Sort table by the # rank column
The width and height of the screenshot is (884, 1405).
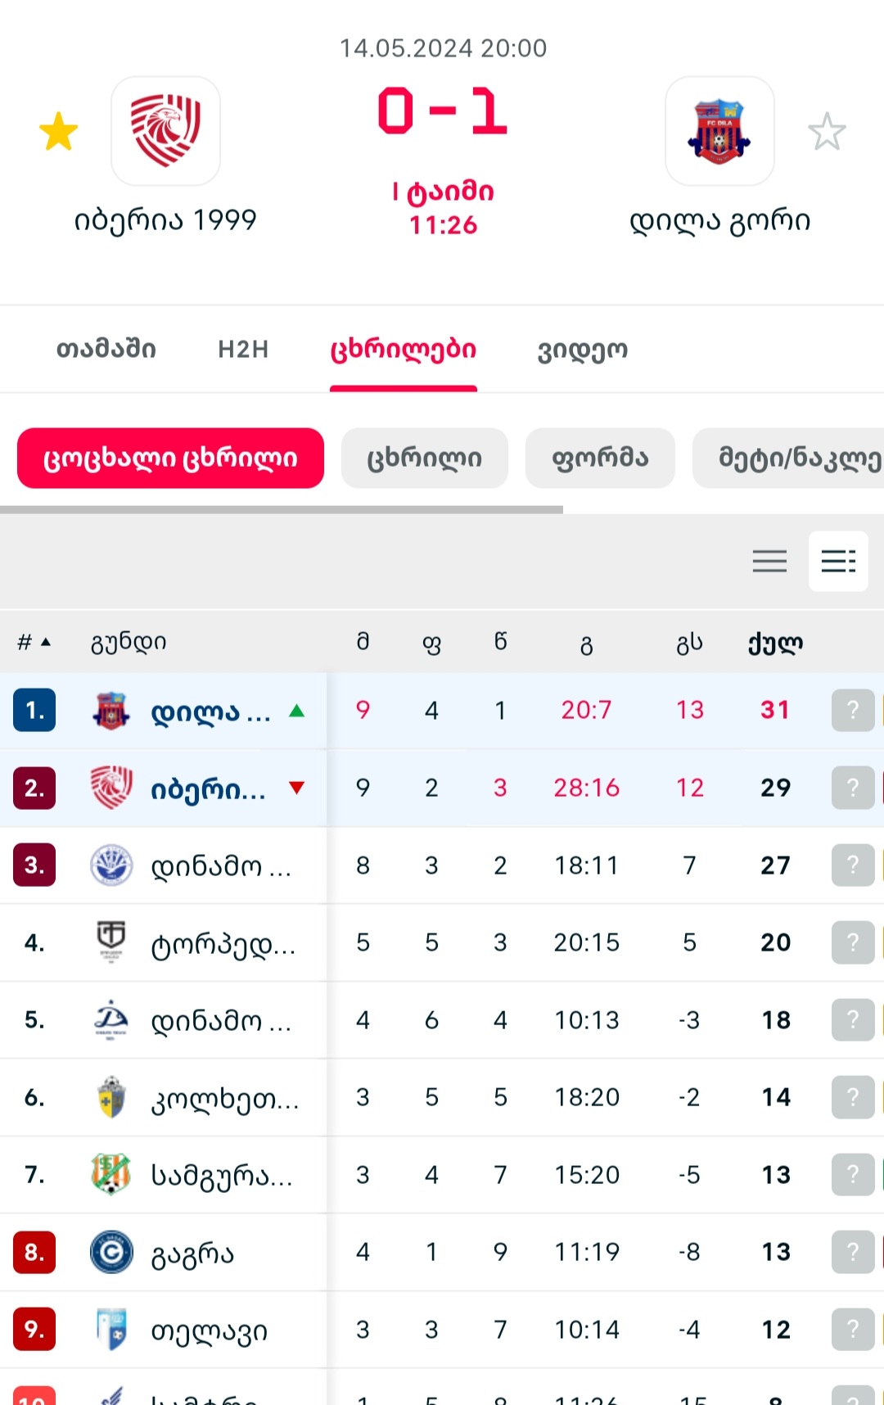(34, 643)
